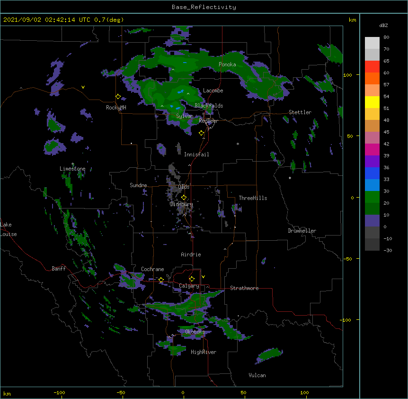Click the blue 36 dBZ color swatch
This screenshot has height=399, width=408.
pyautogui.click(x=372, y=173)
